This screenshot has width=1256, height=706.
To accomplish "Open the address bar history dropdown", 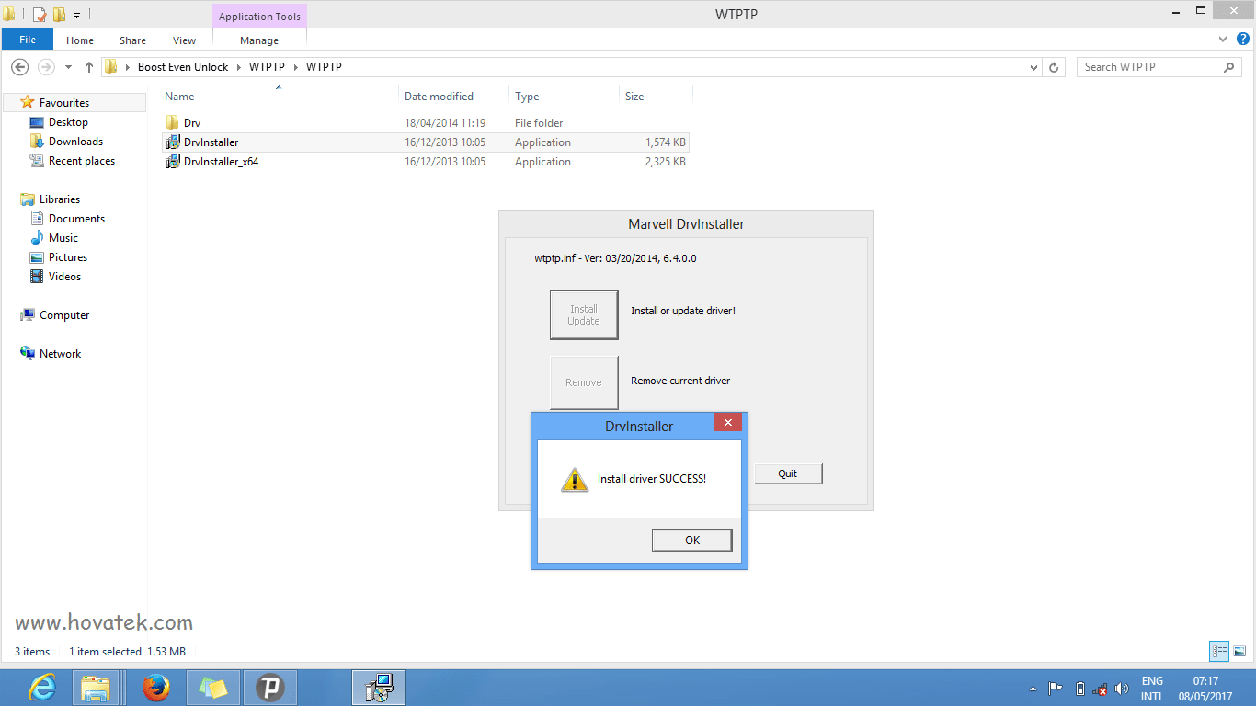I will [1032, 66].
